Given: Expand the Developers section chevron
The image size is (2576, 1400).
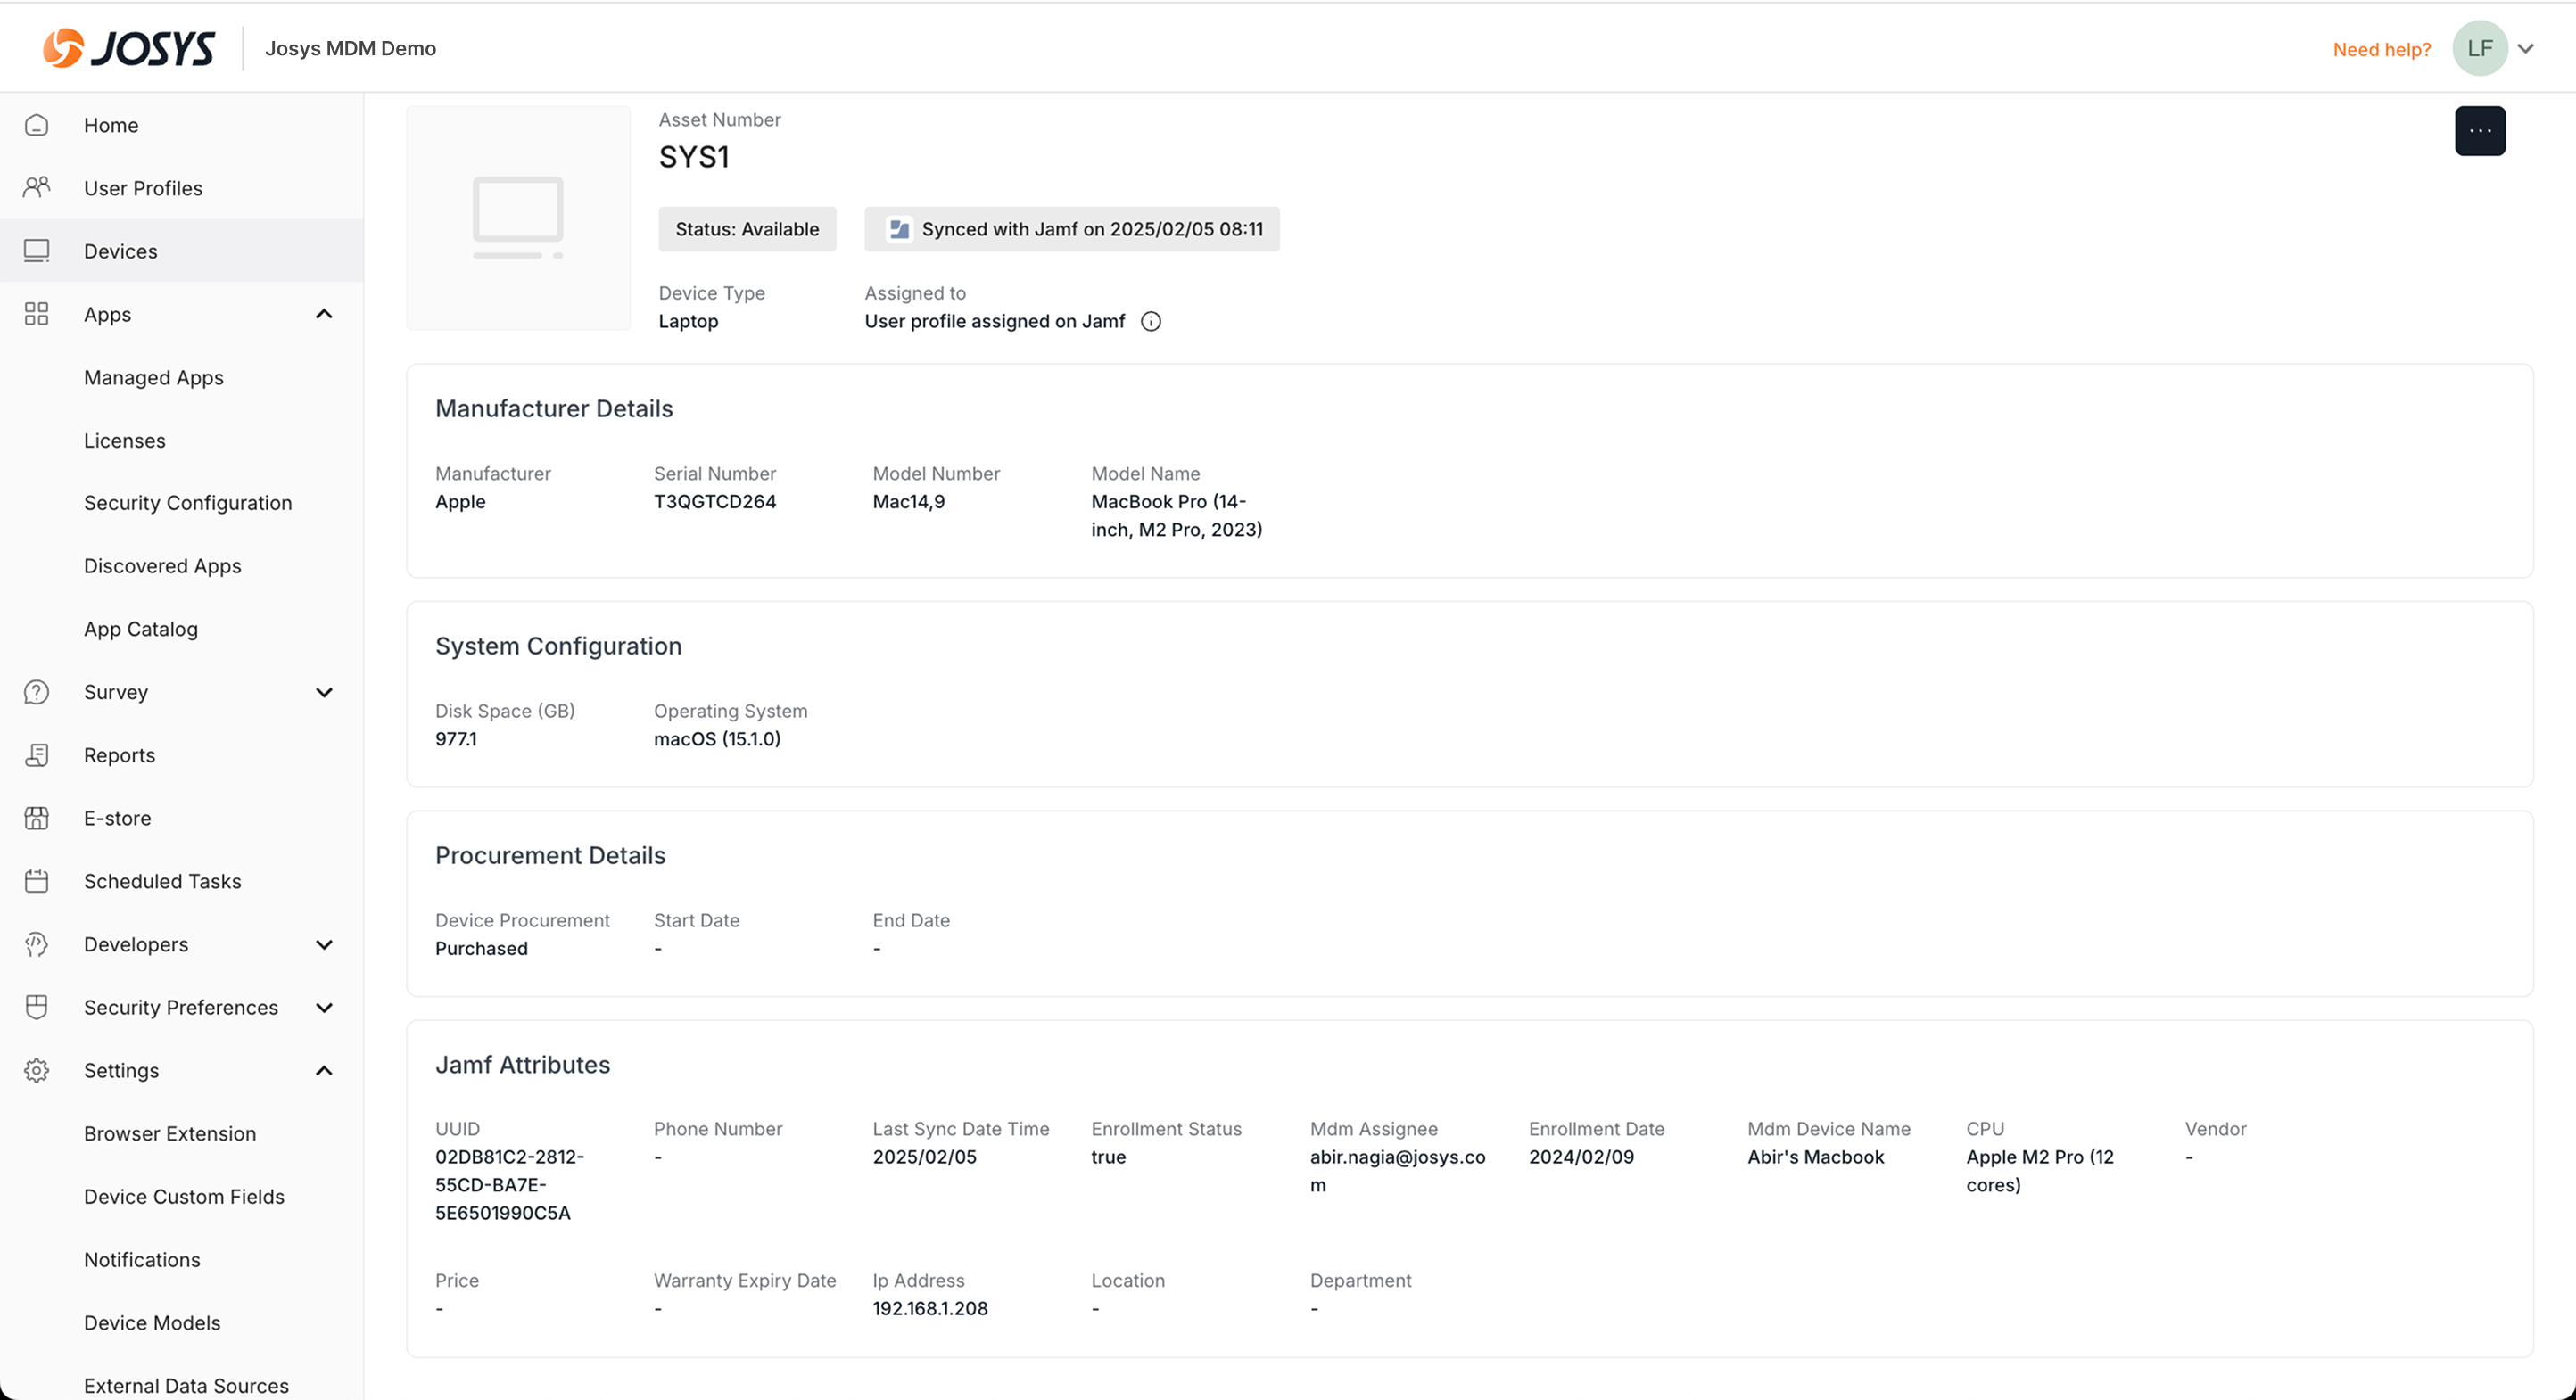Looking at the screenshot, I should pyautogui.click(x=324, y=944).
